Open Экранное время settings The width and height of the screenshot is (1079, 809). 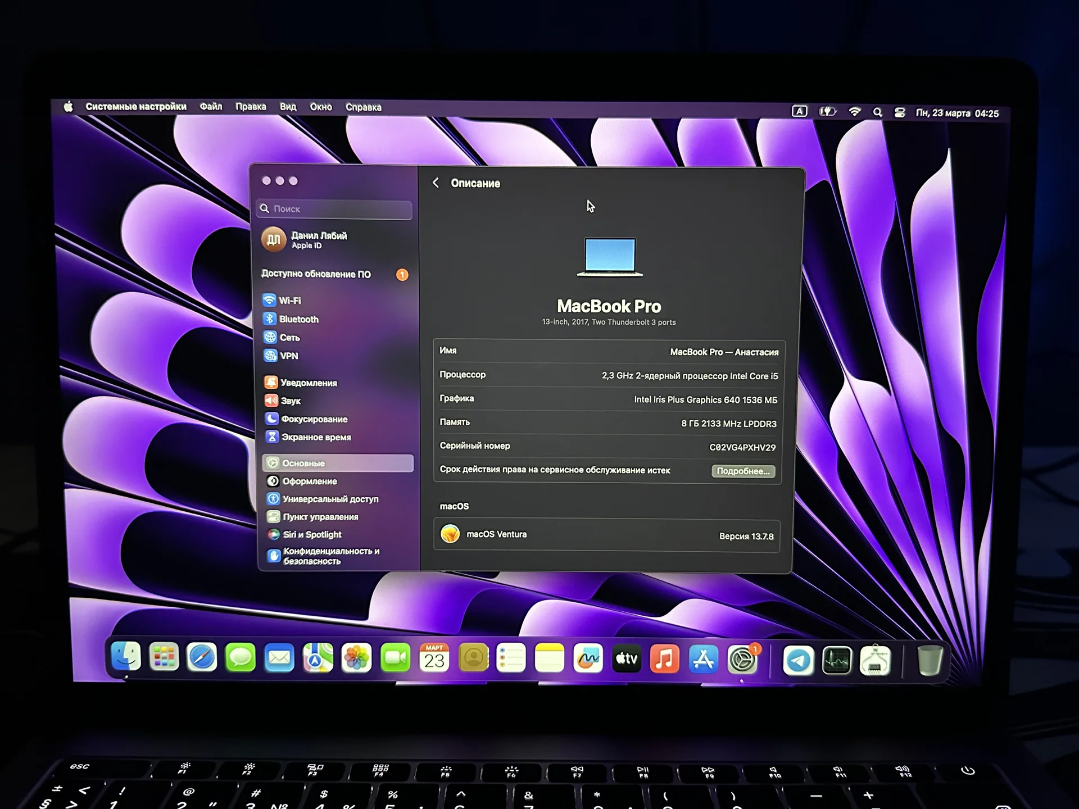[308, 437]
